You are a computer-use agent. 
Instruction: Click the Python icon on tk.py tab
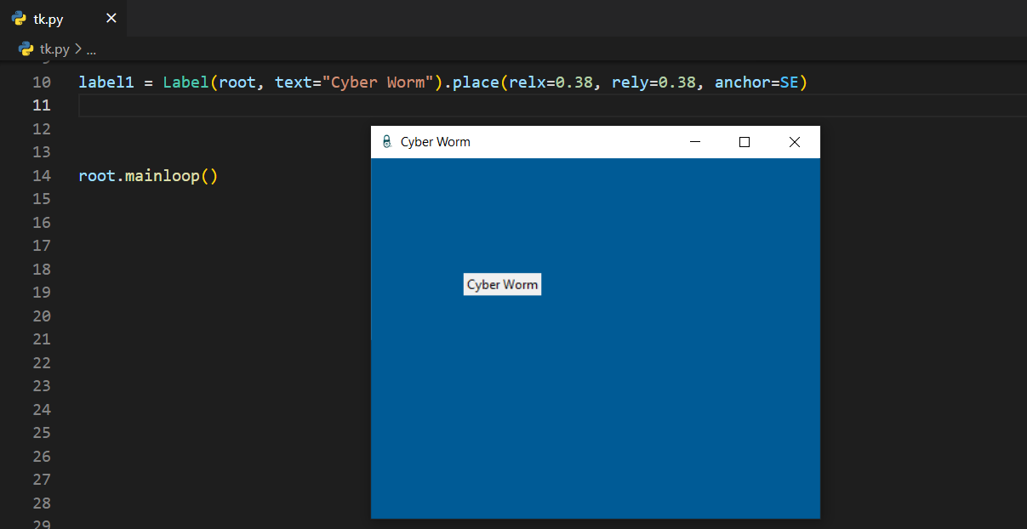[19, 19]
